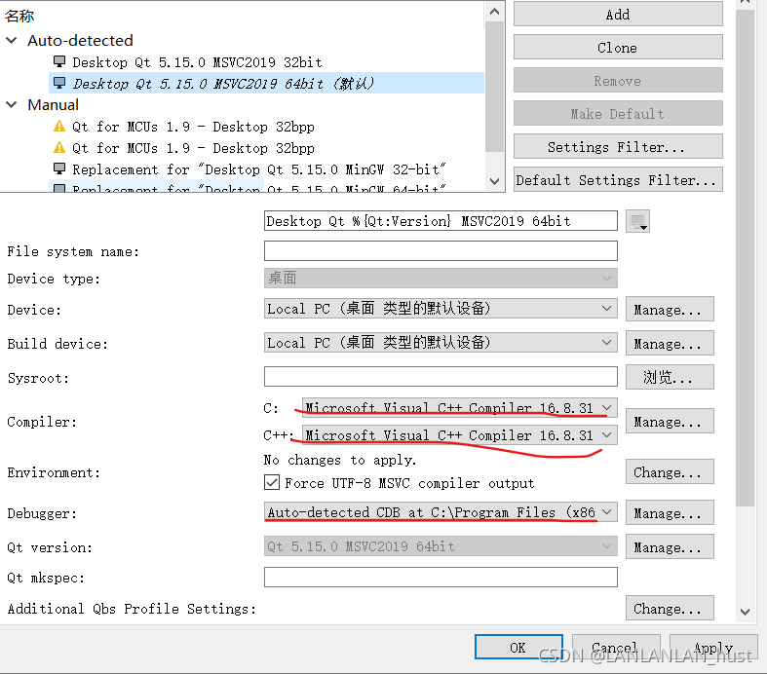Click warning icon of first Qt for MCUs kit
The width and height of the screenshot is (767, 674).
click(x=59, y=126)
